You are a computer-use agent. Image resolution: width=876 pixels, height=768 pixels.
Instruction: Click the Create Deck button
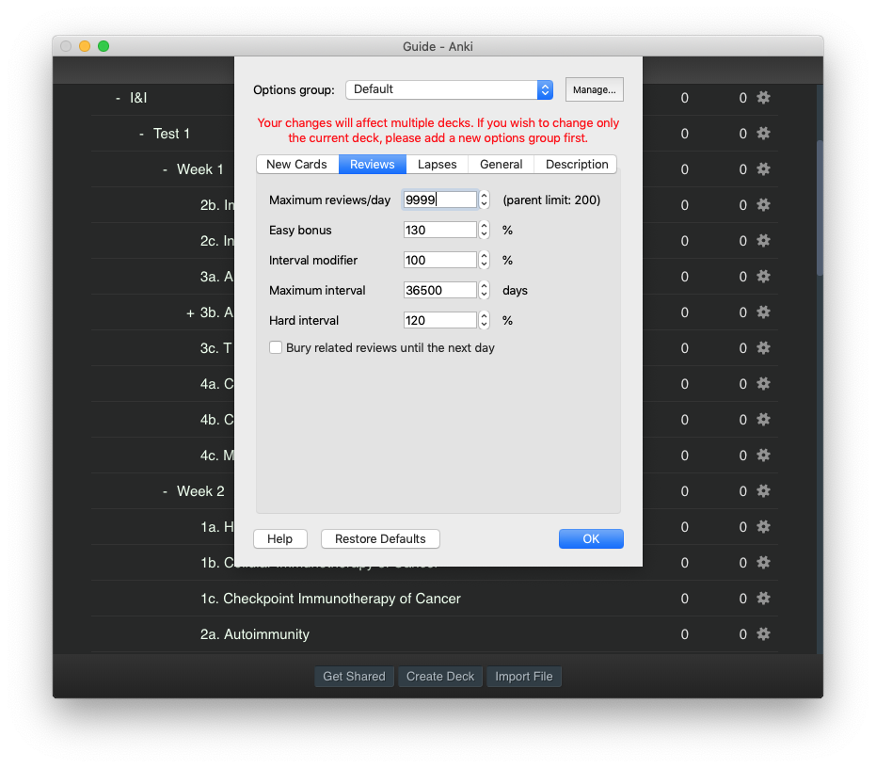pos(440,677)
